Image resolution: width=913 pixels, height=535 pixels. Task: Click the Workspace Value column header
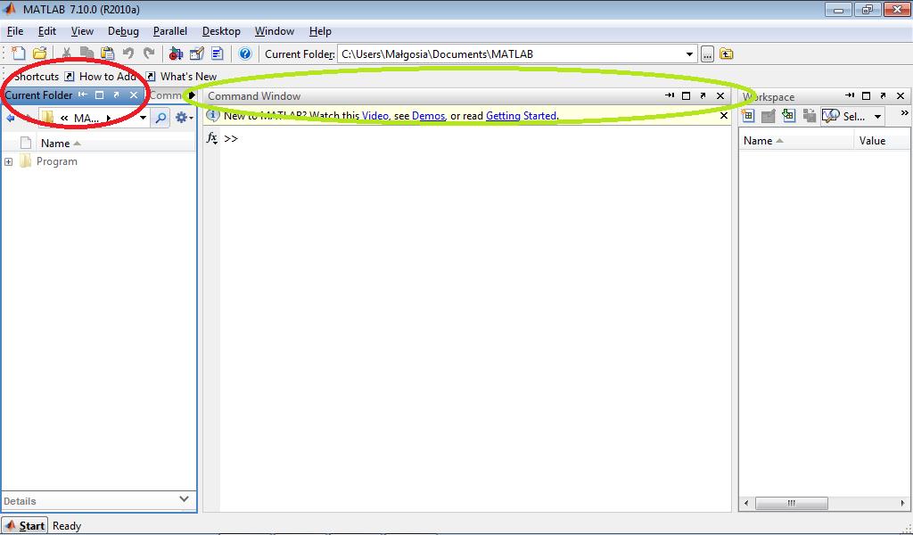click(x=872, y=140)
